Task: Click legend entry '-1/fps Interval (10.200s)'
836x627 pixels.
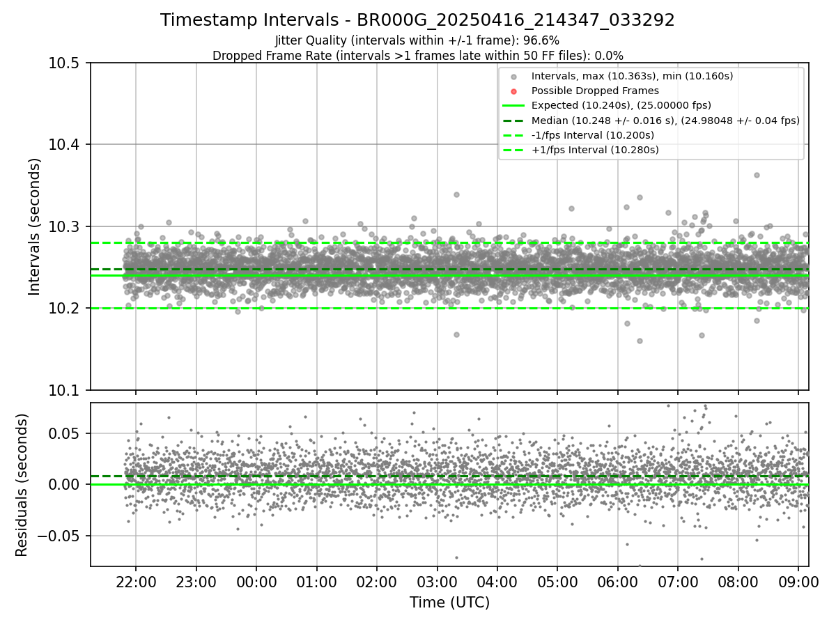Action: pyautogui.click(x=593, y=135)
